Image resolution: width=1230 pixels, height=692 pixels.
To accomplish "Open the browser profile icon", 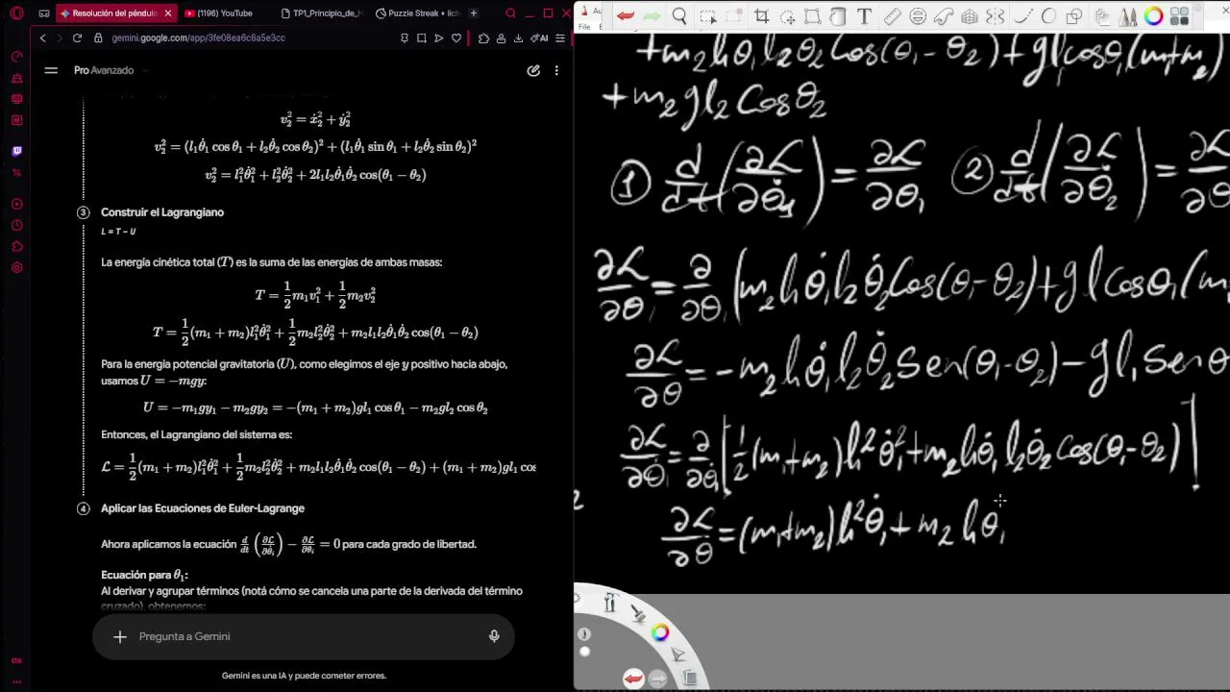I will pyautogui.click(x=501, y=37).
